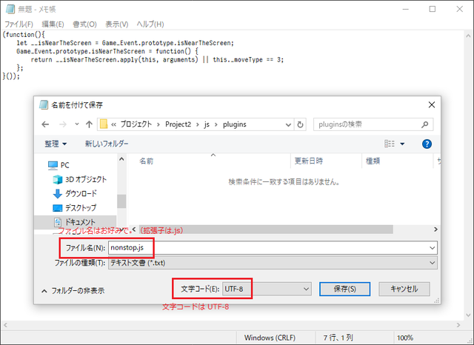This screenshot has height=345, width=474.
Task: Open 表示(V) menu in Notepad
Action: [117, 24]
